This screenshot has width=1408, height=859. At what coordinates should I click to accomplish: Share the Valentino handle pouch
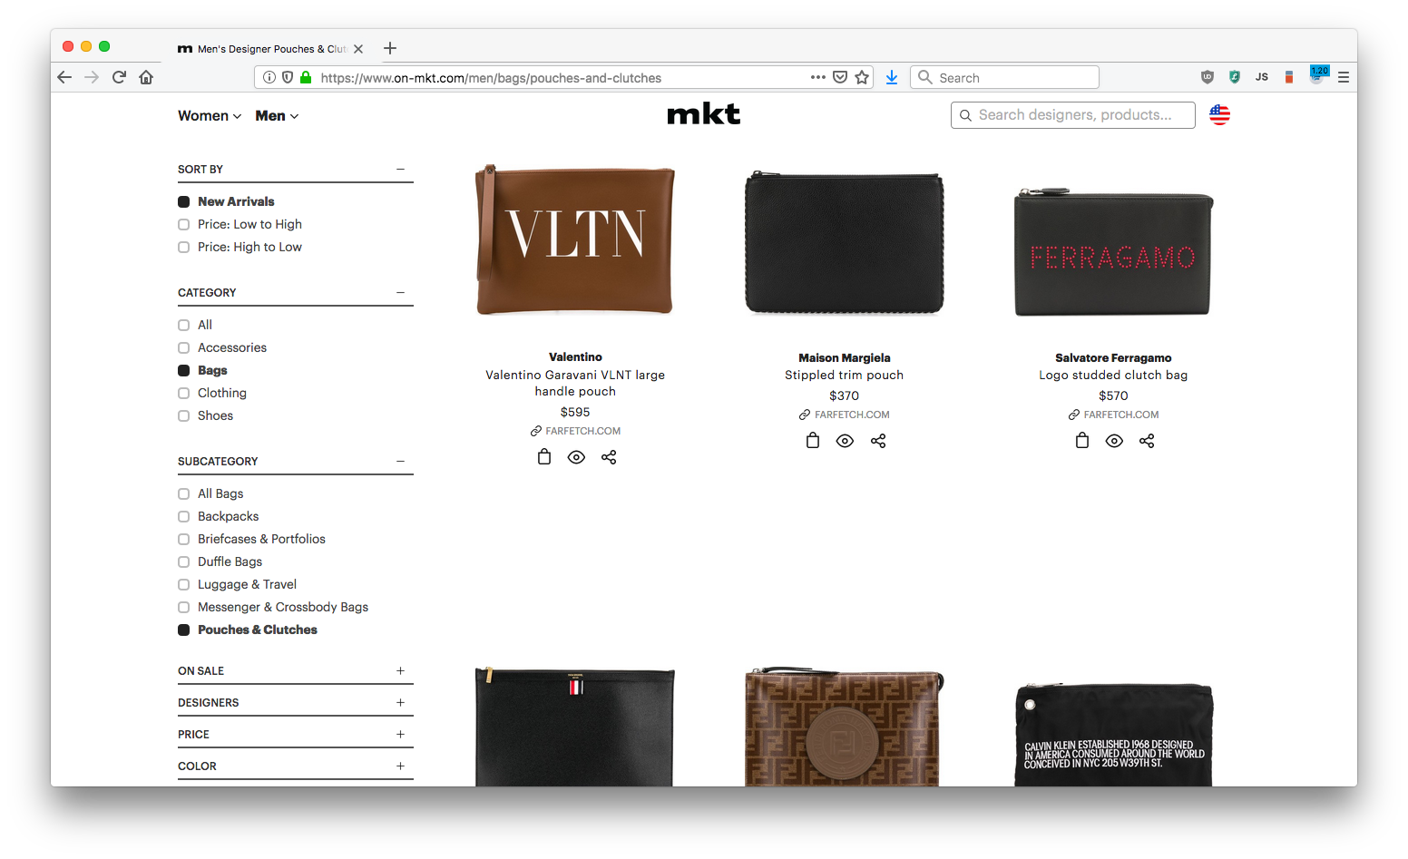click(609, 457)
